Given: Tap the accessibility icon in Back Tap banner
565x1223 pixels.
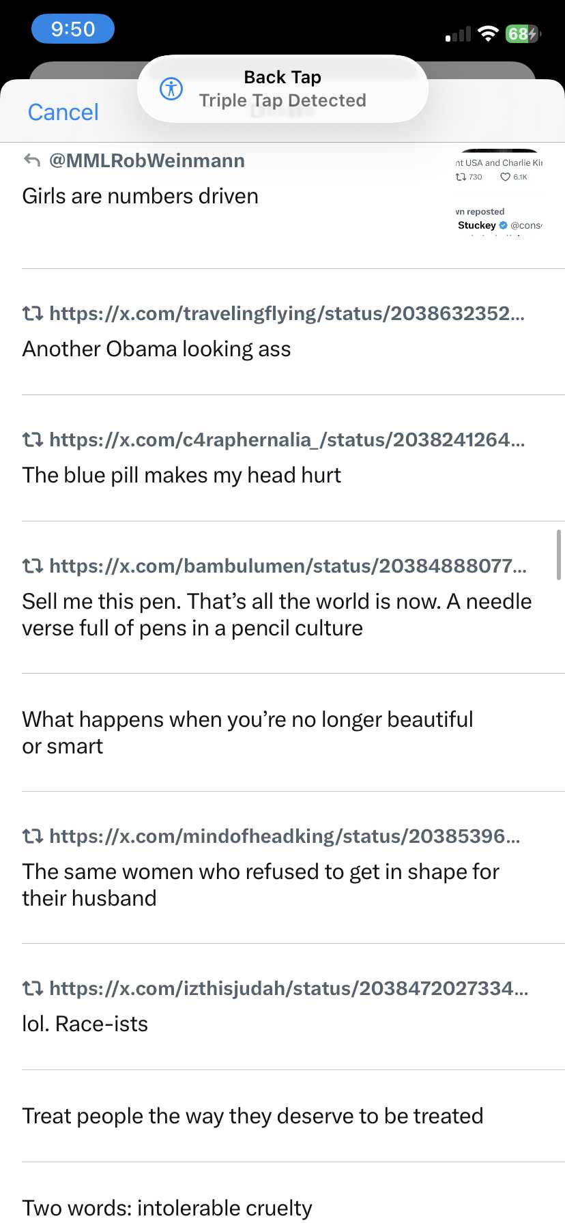Looking at the screenshot, I should click(x=171, y=89).
